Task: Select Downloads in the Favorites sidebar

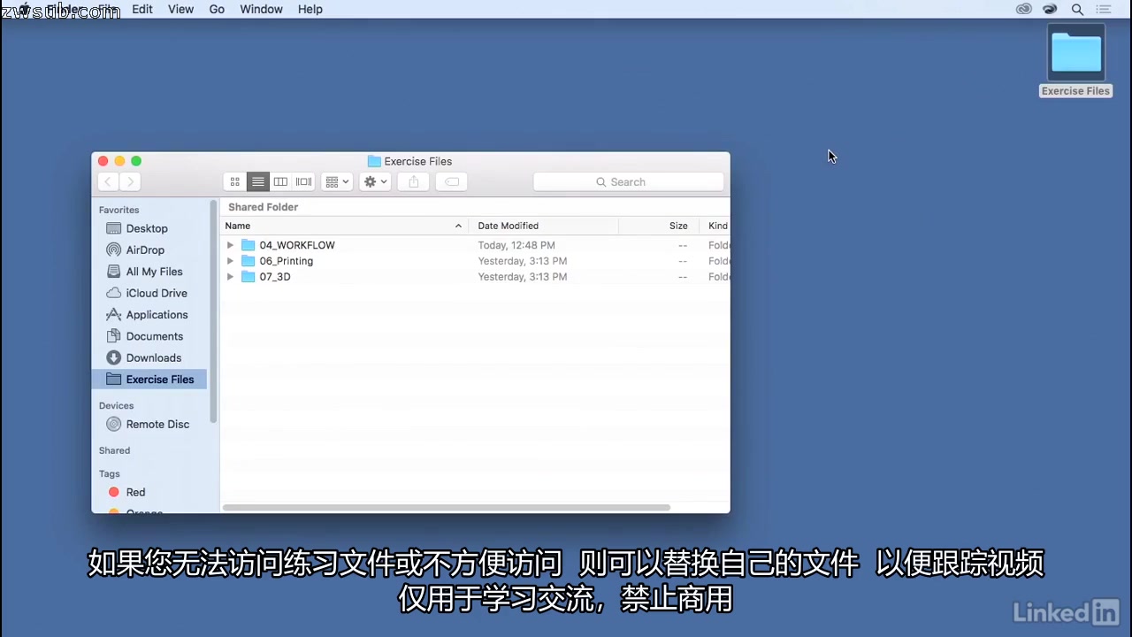Action: click(x=153, y=357)
